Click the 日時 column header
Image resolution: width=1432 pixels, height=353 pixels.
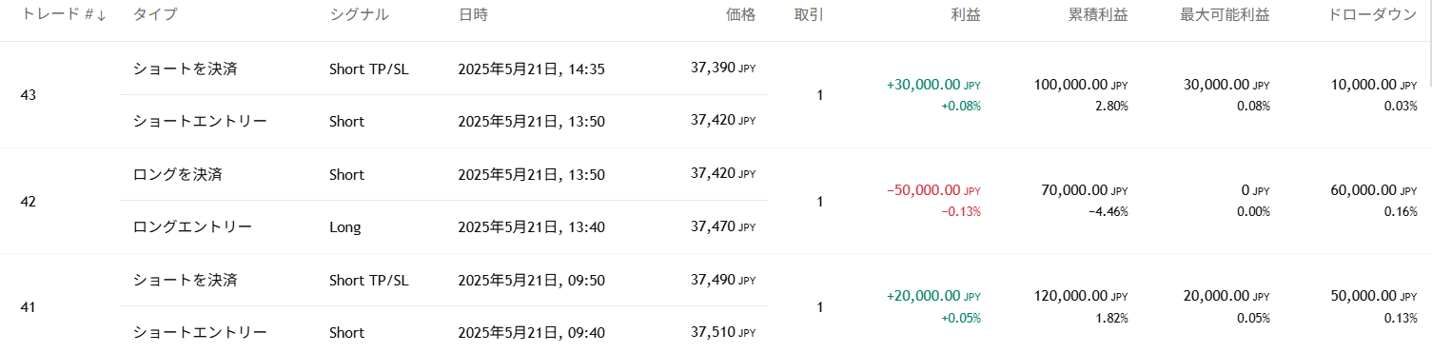pos(474,15)
